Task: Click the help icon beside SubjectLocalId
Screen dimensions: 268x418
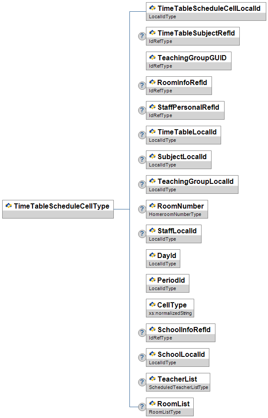Action: coord(142,160)
